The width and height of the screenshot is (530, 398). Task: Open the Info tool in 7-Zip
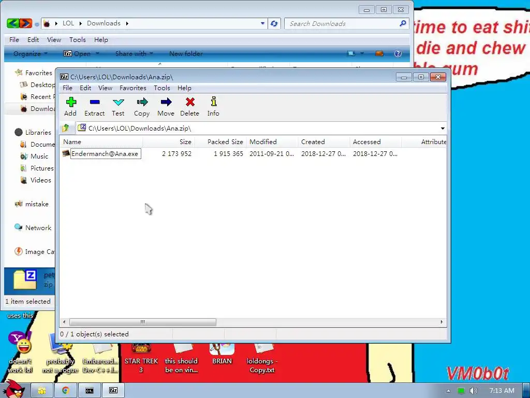click(x=213, y=107)
